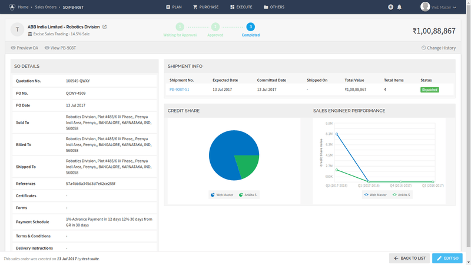Toggle Web Master legend in Credit Share pie

coord(222,194)
